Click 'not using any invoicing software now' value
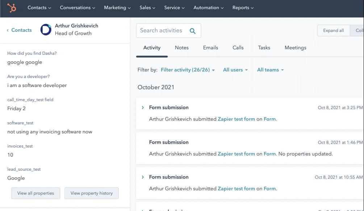Screen dimensions: 364x211 coord(50,132)
